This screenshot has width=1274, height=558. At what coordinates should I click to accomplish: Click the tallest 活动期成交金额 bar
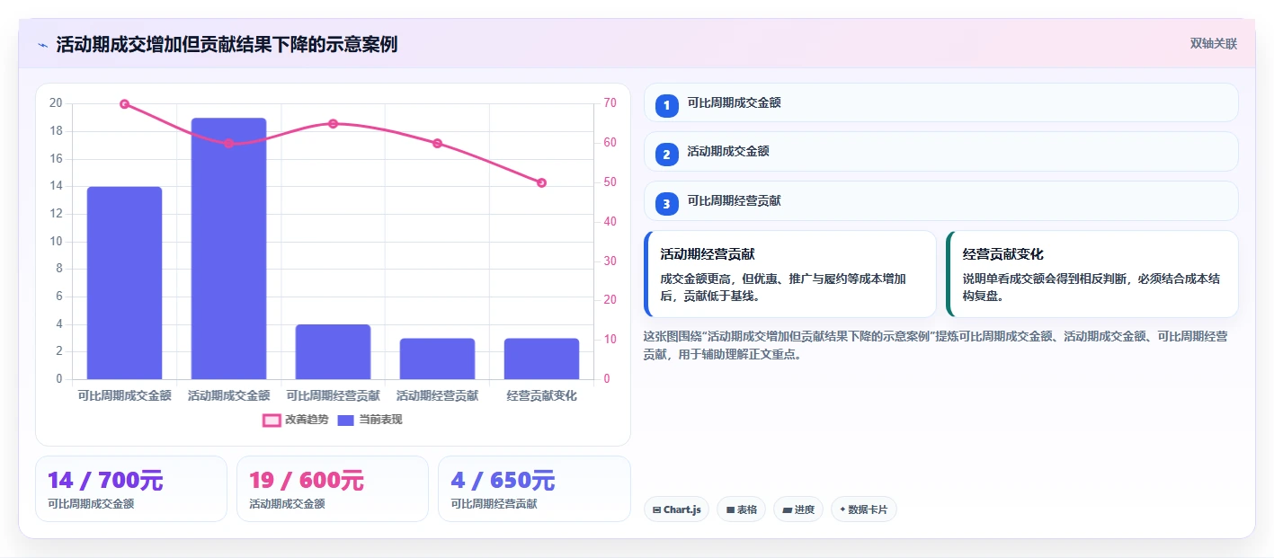coord(228,248)
